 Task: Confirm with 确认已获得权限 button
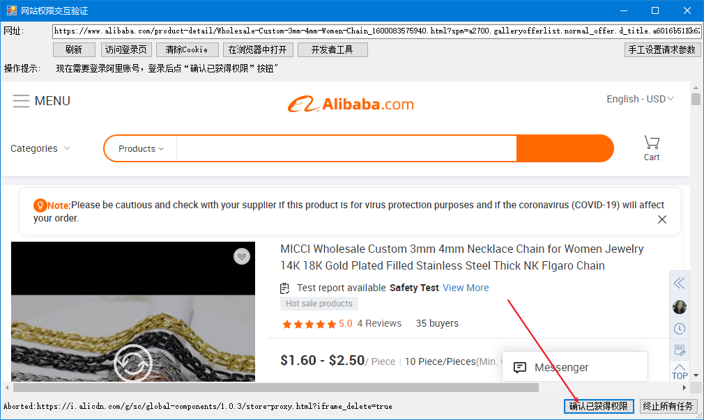(x=599, y=406)
